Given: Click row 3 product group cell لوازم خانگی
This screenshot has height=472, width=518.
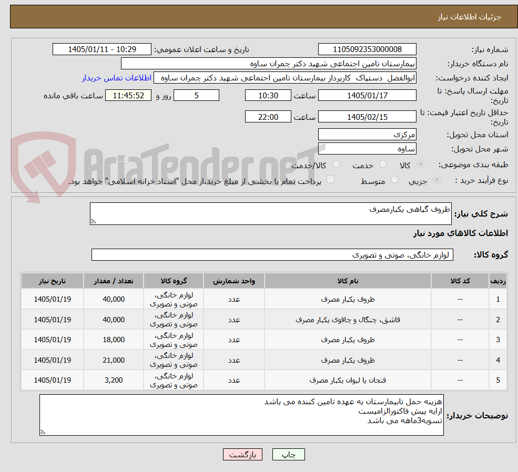Looking at the screenshot, I should click(x=174, y=340).
